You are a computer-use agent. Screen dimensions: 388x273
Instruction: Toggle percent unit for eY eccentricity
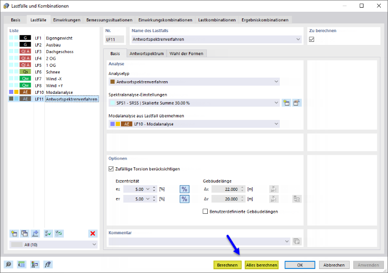(184, 199)
